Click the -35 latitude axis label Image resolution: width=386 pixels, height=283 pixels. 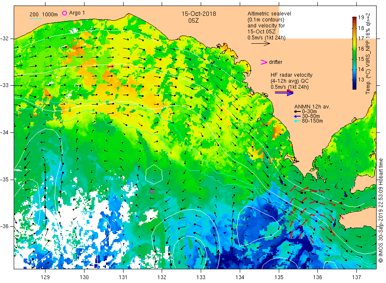[x=5, y=179]
